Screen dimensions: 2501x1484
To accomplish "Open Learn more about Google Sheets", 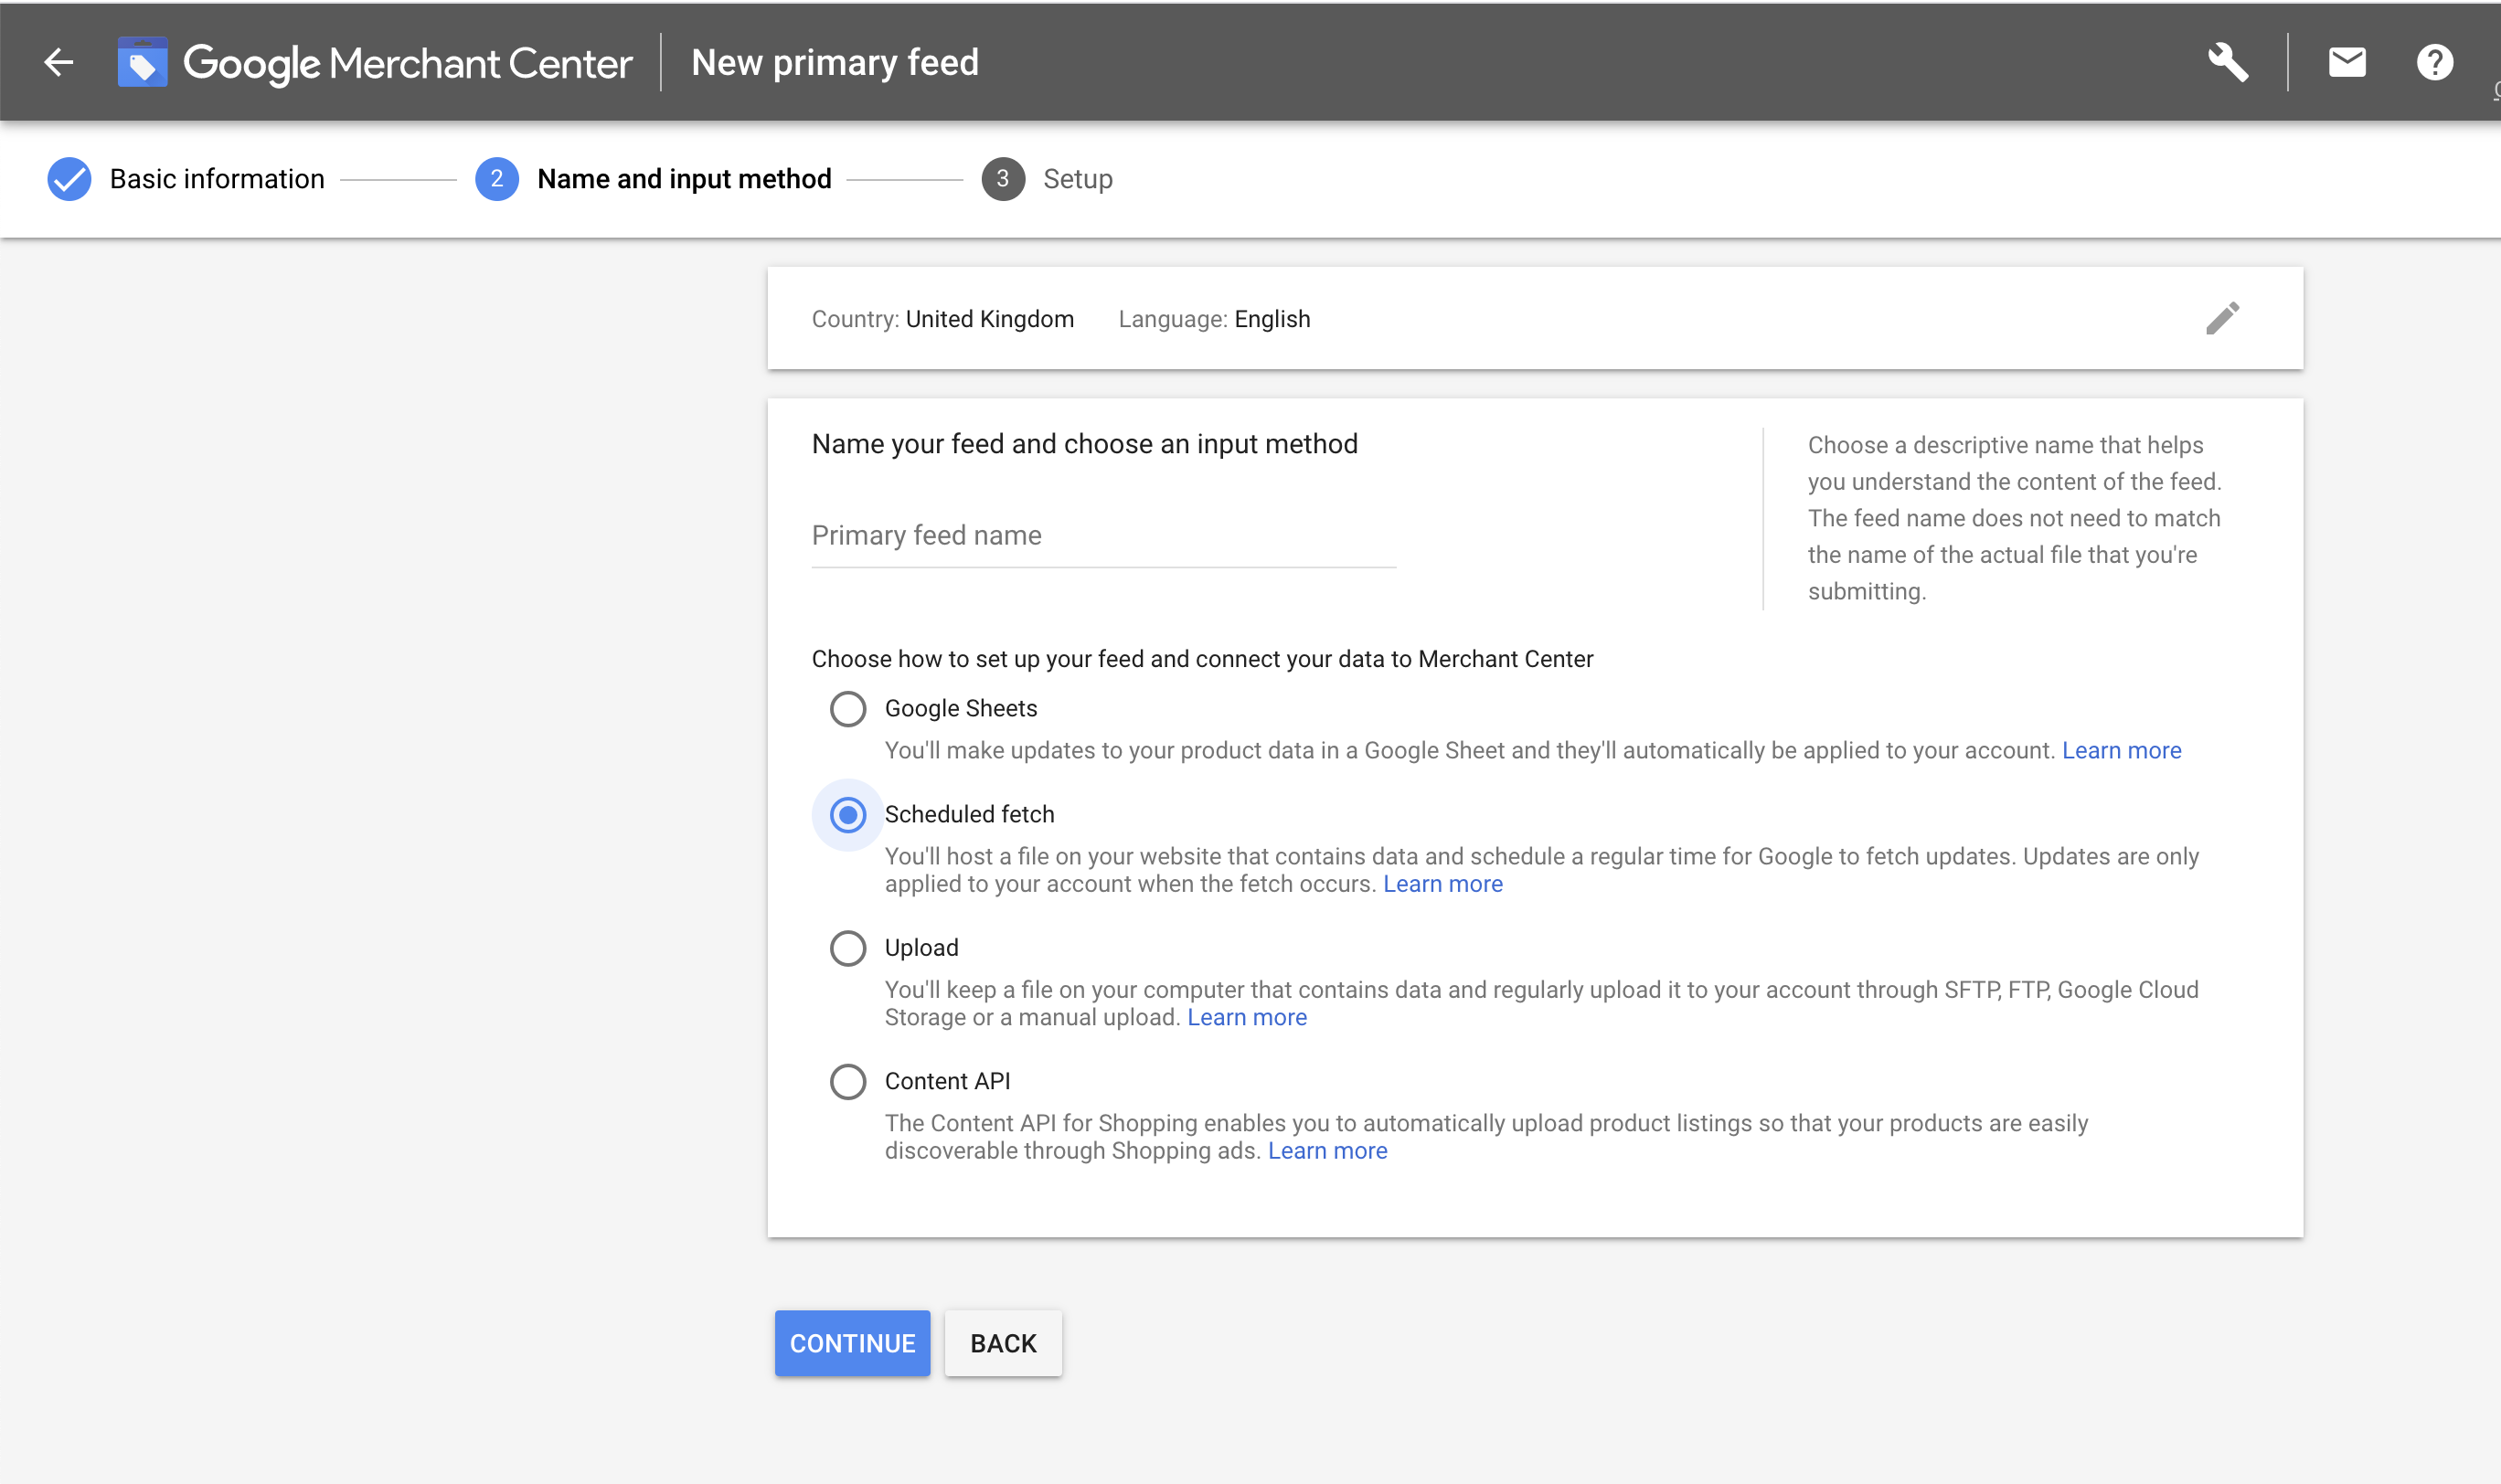I will (x=2121, y=749).
